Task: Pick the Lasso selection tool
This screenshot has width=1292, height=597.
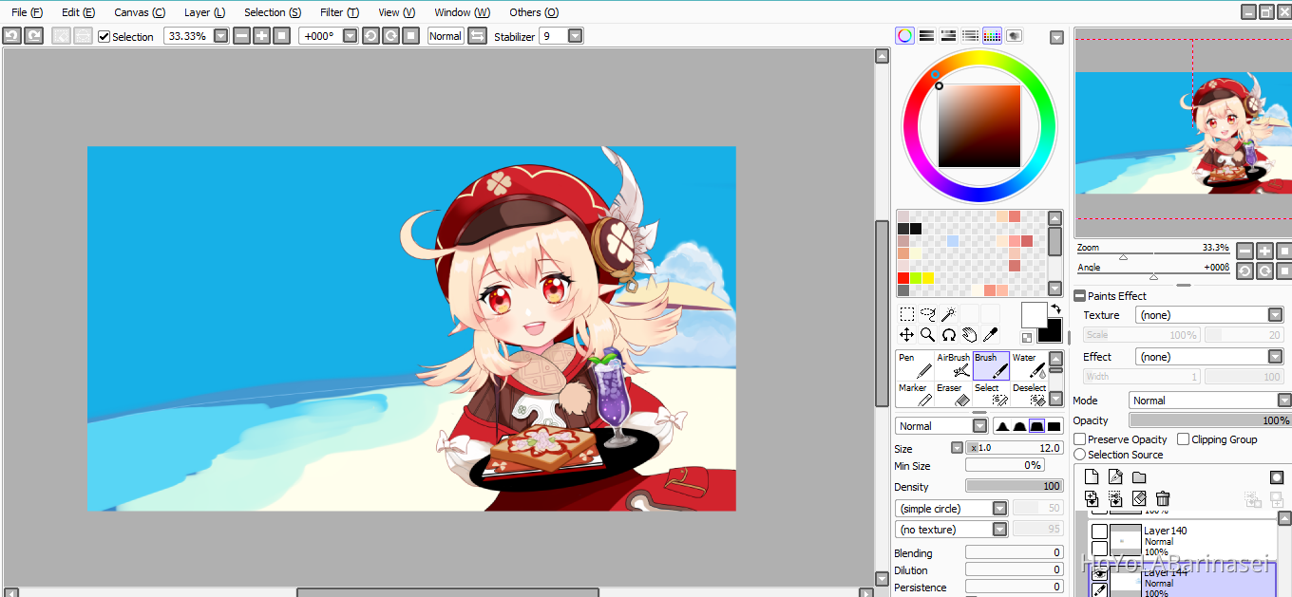Action: coord(927,314)
